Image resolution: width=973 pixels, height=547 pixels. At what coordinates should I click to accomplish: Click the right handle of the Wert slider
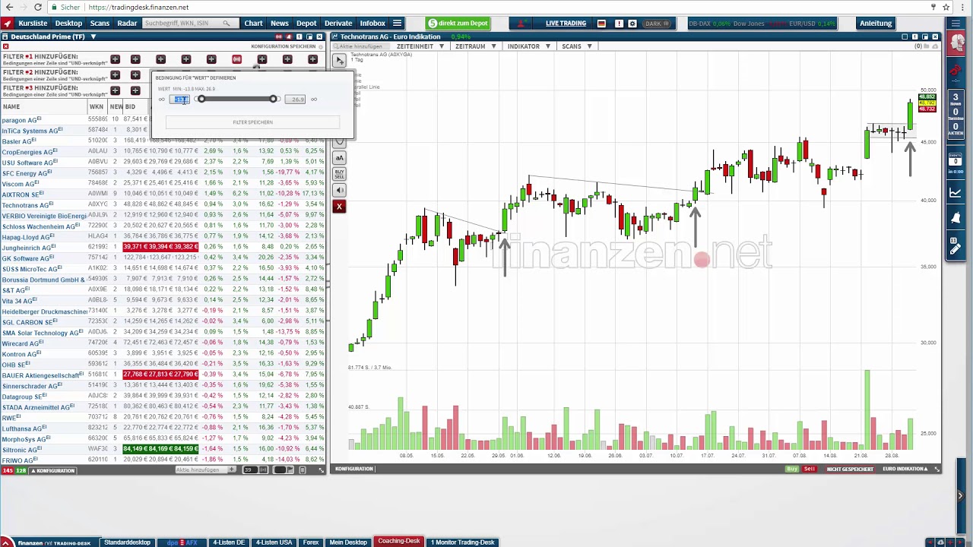click(x=273, y=100)
